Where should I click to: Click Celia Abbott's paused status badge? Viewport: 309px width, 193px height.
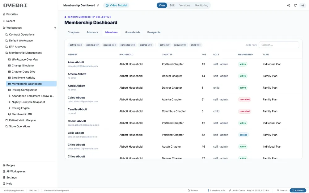click(x=243, y=135)
